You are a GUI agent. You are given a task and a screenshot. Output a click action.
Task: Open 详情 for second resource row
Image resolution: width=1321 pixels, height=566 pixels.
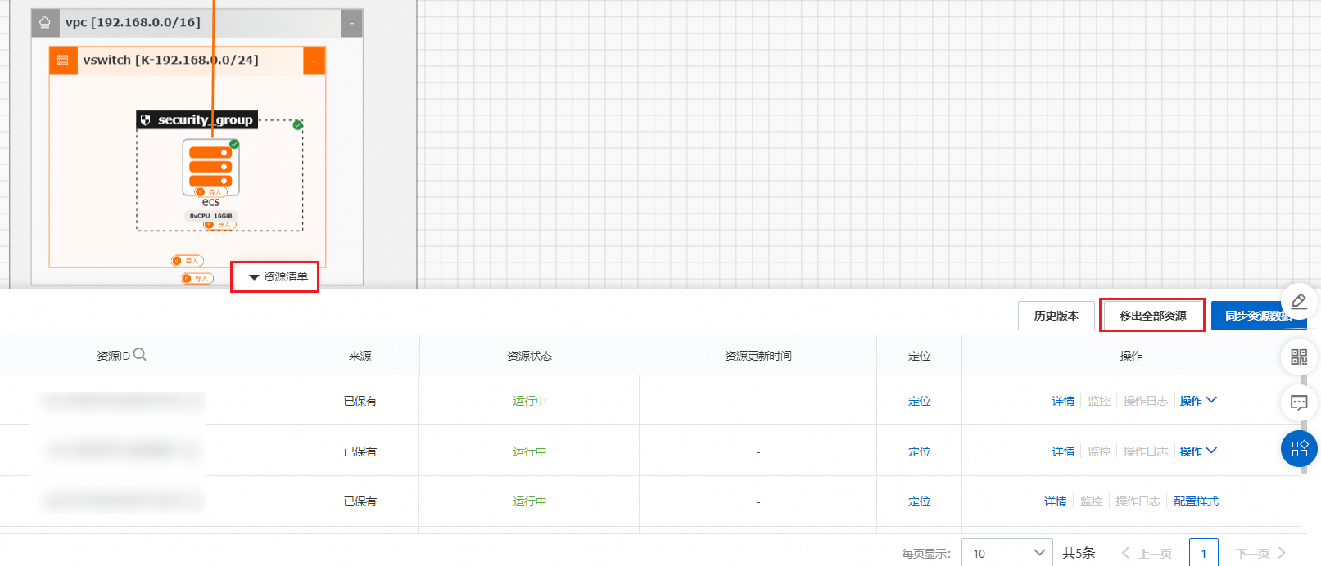[1063, 451]
